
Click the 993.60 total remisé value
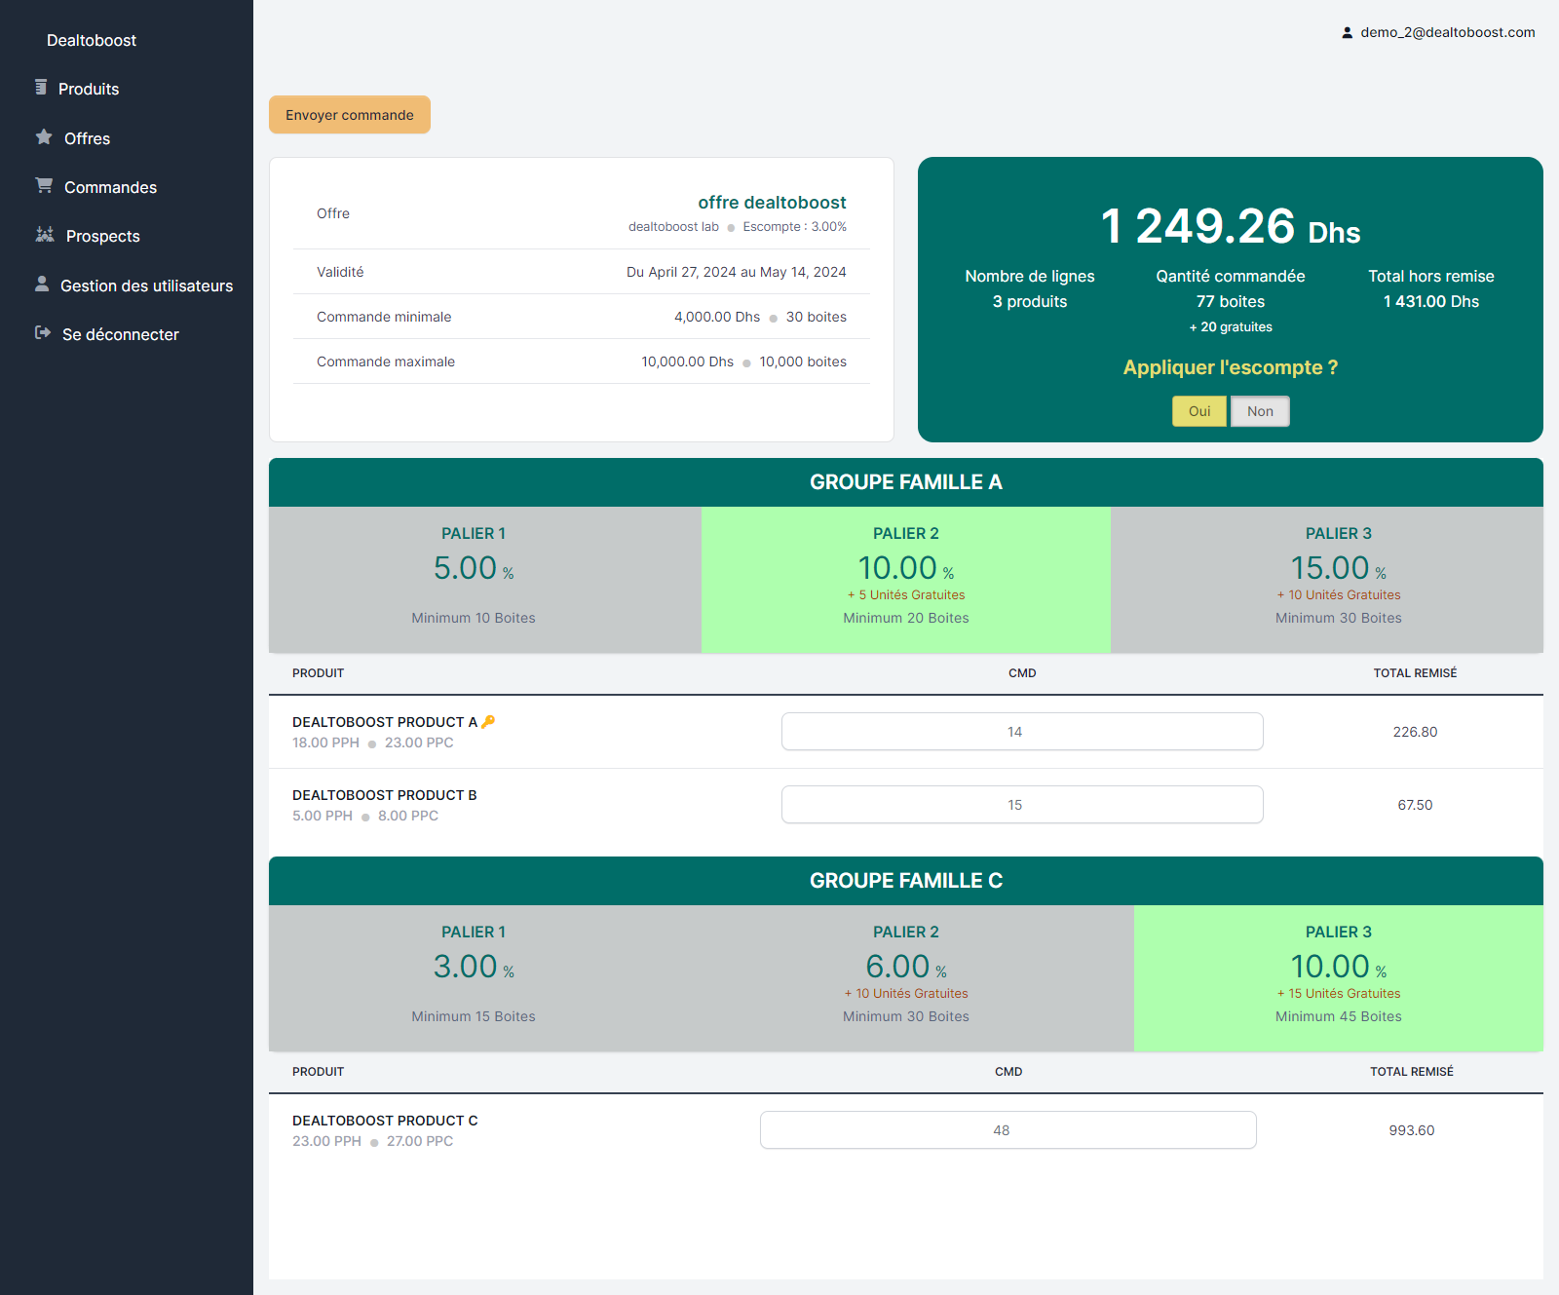1412,1130
